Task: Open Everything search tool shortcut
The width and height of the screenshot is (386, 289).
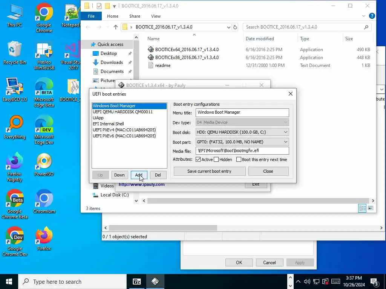Action: (x=15, y=127)
